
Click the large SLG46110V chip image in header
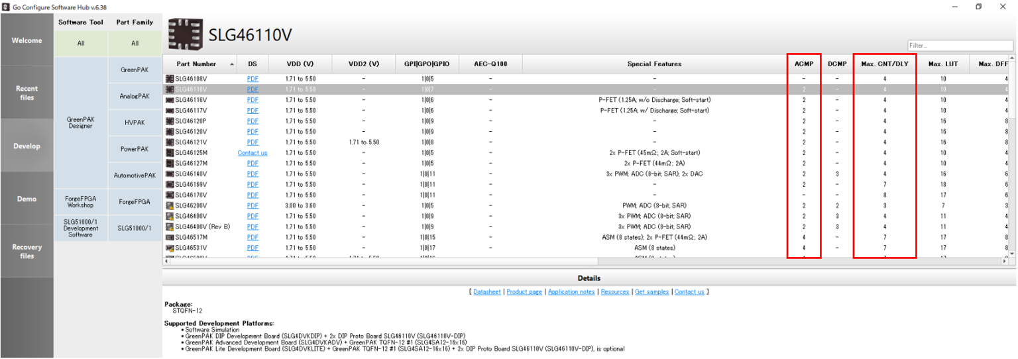point(185,34)
